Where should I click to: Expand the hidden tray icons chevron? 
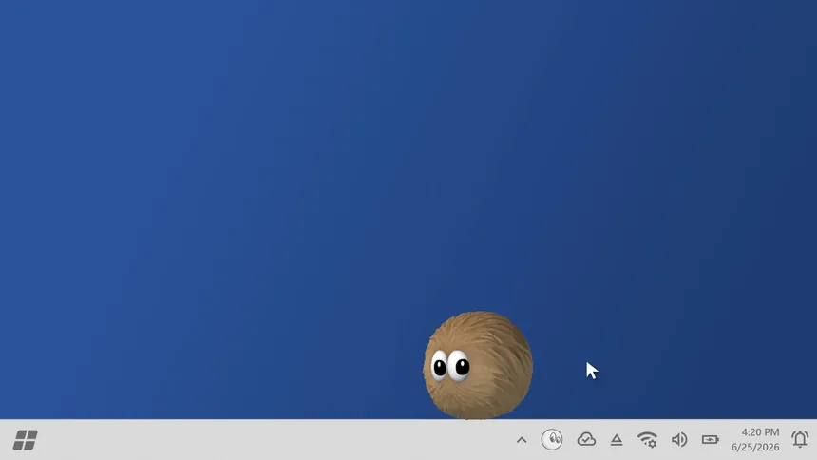pos(522,440)
